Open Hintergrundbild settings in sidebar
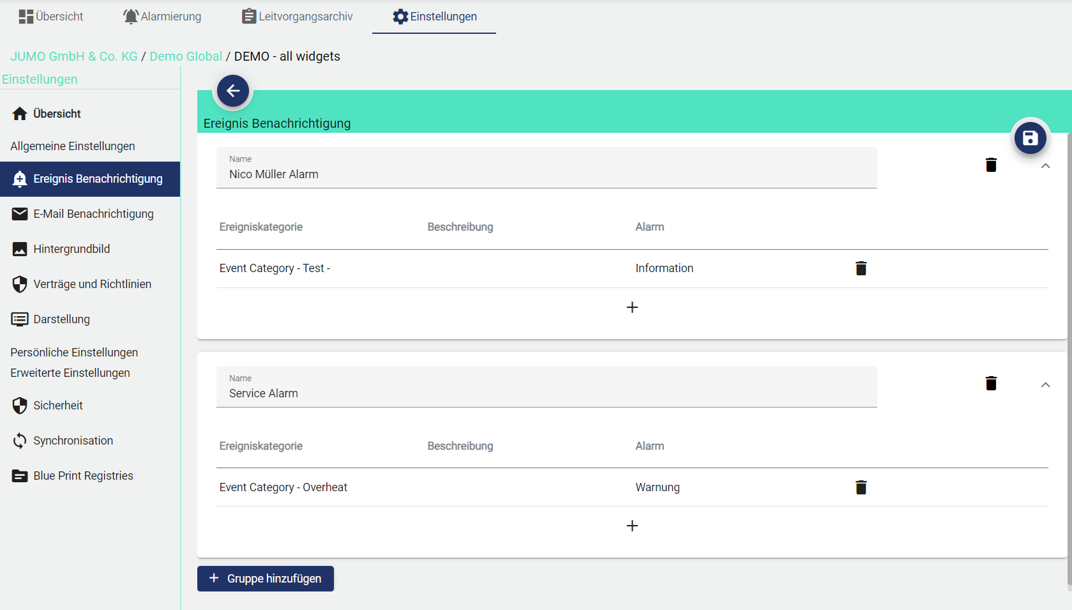The width and height of the screenshot is (1072, 610). pos(72,249)
